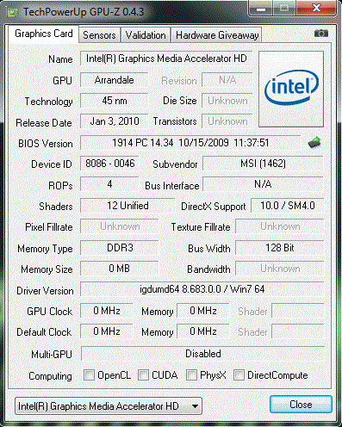Open the graphics card selection dropdown
This screenshot has width=342, height=427.
click(109, 405)
